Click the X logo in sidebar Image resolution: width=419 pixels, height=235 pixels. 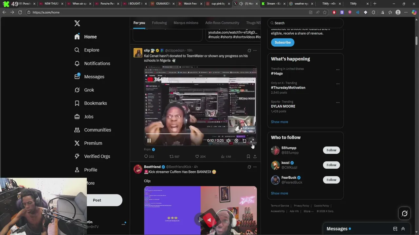pyautogui.click(x=77, y=23)
